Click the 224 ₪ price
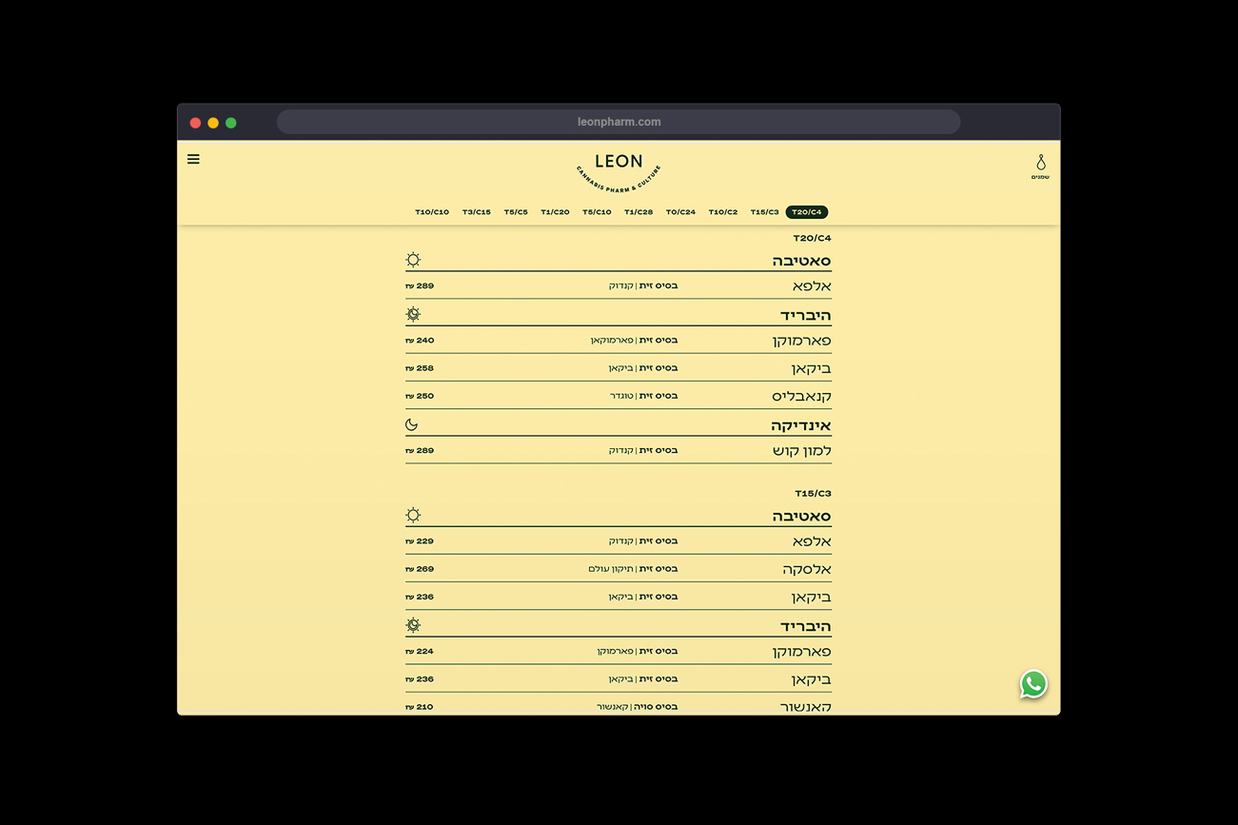Viewport: 1238px width, 825px height. [x=420, y=651]
